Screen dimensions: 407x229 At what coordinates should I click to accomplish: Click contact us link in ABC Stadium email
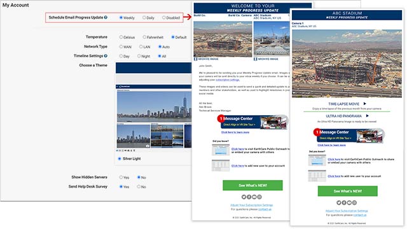360,215
